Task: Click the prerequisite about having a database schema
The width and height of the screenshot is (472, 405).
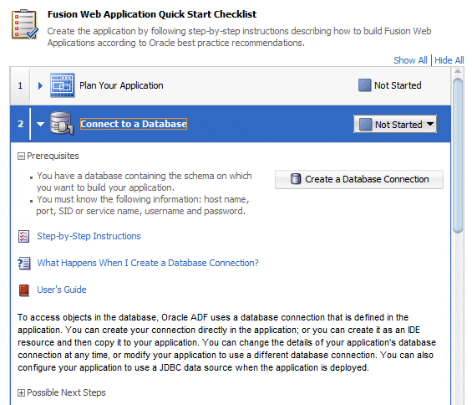Action: tap(144, 182)
